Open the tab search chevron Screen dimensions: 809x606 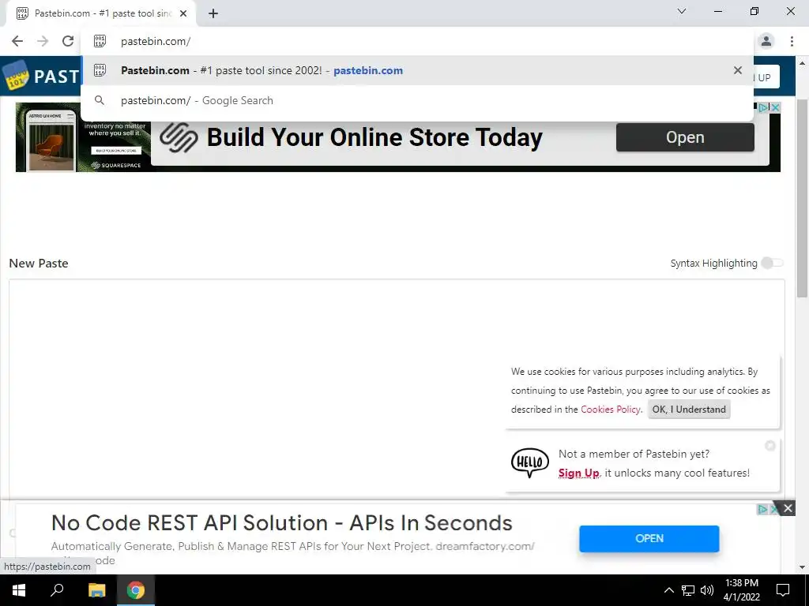pos(682,11)
